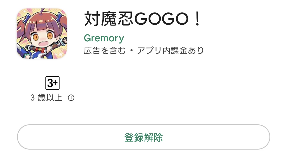Show content rating details via circled i icon
287x166 pixels.
pos(71,98)
